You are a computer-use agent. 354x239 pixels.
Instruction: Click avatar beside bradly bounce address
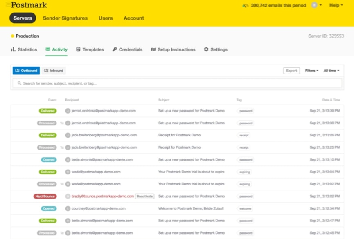click(x=68, y=196)
